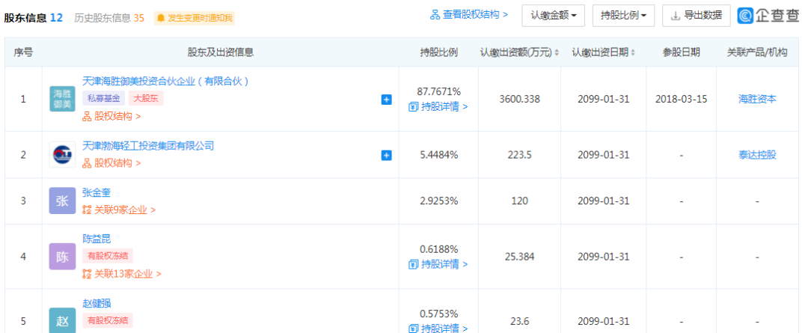Open the 持股比例 dropdown filter

pos(623,15)
